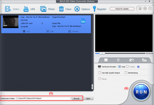This screenshot has height=105, width=154.
Task: Enable the Use High Quality Engine checkbox
Action: coord(100,73)
